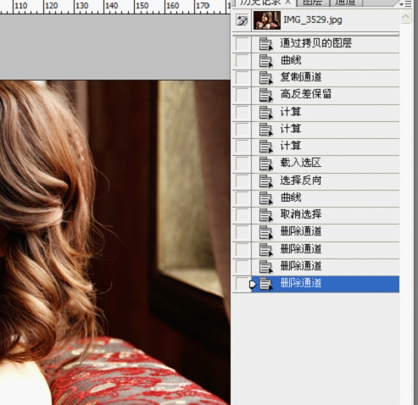Click the state icon of 取消选择
This screenshot has width=418, height=405.
[x=265, y=215]
